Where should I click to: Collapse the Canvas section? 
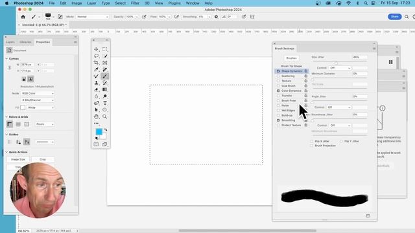coord(6,59)
